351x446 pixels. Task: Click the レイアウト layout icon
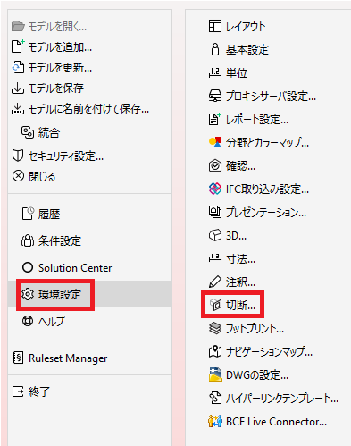click(215, 26)
